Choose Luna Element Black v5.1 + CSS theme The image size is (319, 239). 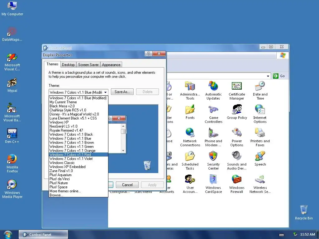point(79,118)
